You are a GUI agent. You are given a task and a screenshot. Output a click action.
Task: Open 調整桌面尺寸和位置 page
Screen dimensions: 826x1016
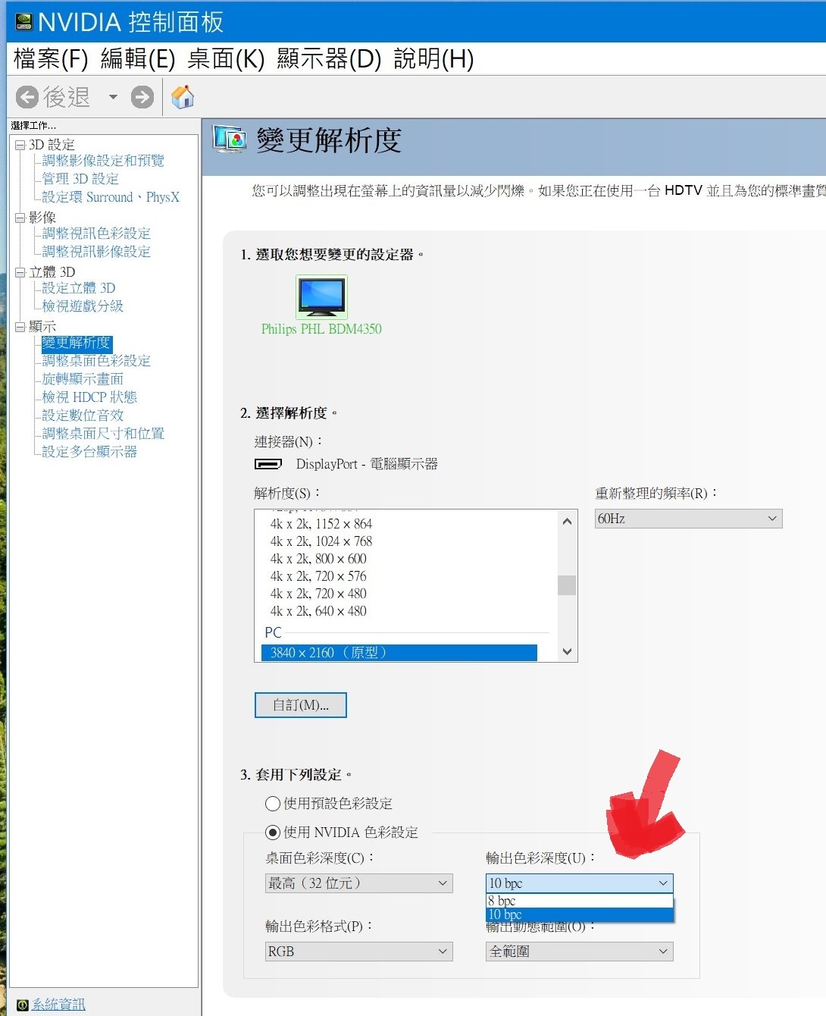(x=103, y=434)
